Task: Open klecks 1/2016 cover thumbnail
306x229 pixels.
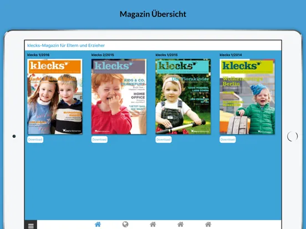Action: pos(55,97)
